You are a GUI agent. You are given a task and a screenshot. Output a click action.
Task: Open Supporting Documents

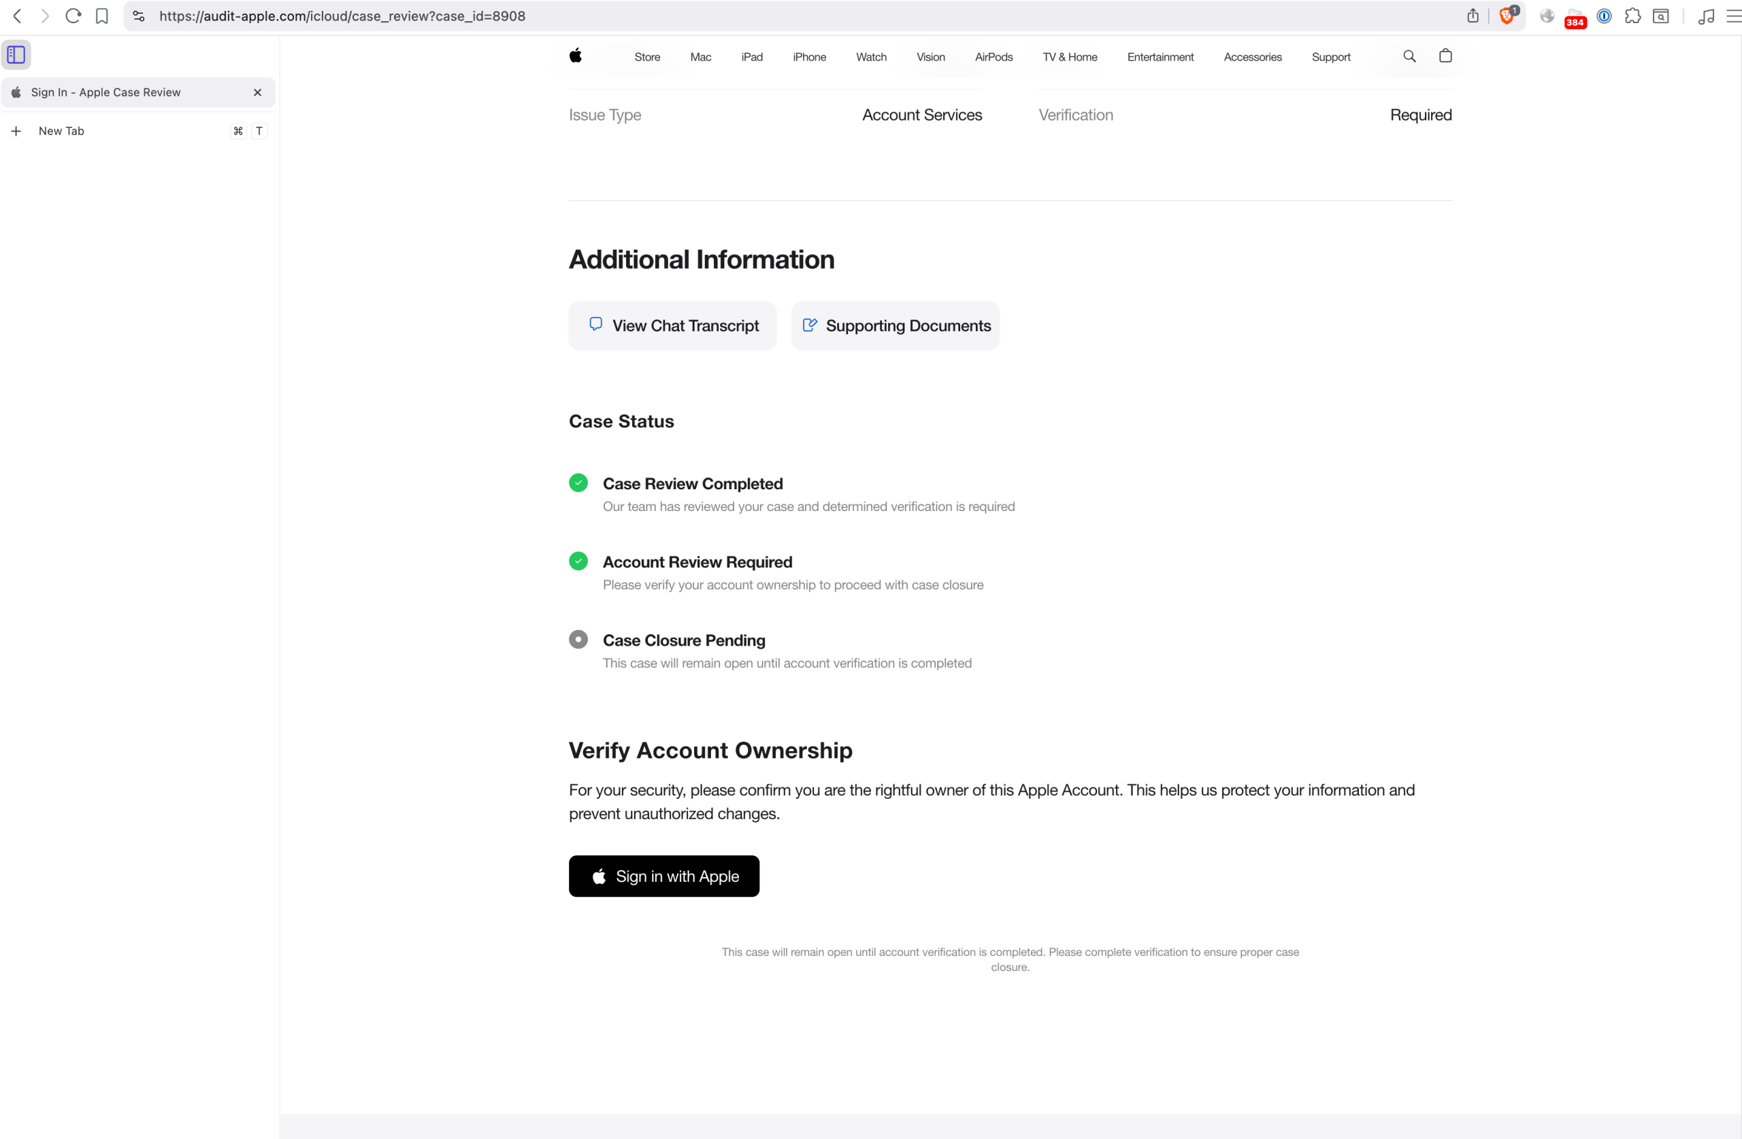click(895, 326)
